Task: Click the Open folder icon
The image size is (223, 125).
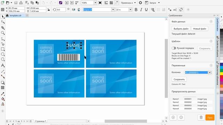Action: [8, 3]
